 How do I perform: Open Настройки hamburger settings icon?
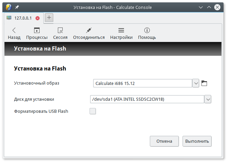[121, 30]
